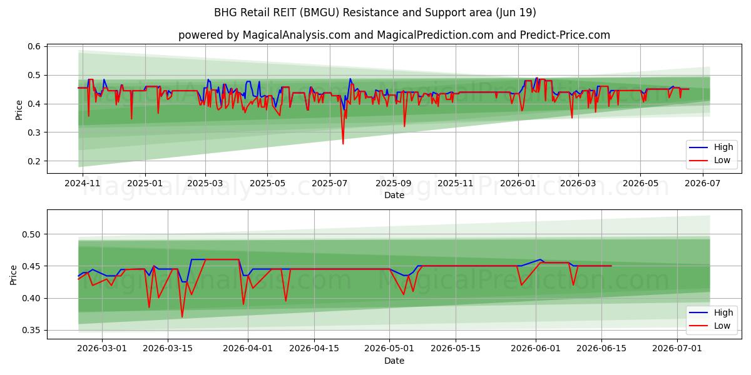
Task: Click the '0.40' price tick in bottom chart
Action: point(32,298)
